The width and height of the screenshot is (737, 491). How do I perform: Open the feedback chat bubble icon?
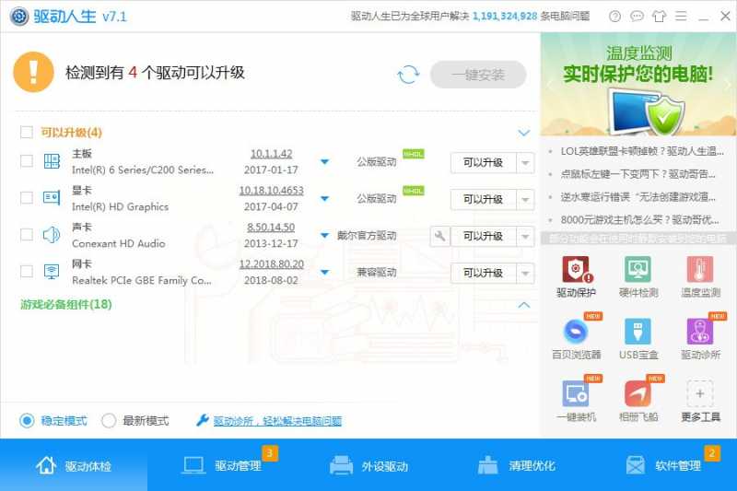click(637, 17)
